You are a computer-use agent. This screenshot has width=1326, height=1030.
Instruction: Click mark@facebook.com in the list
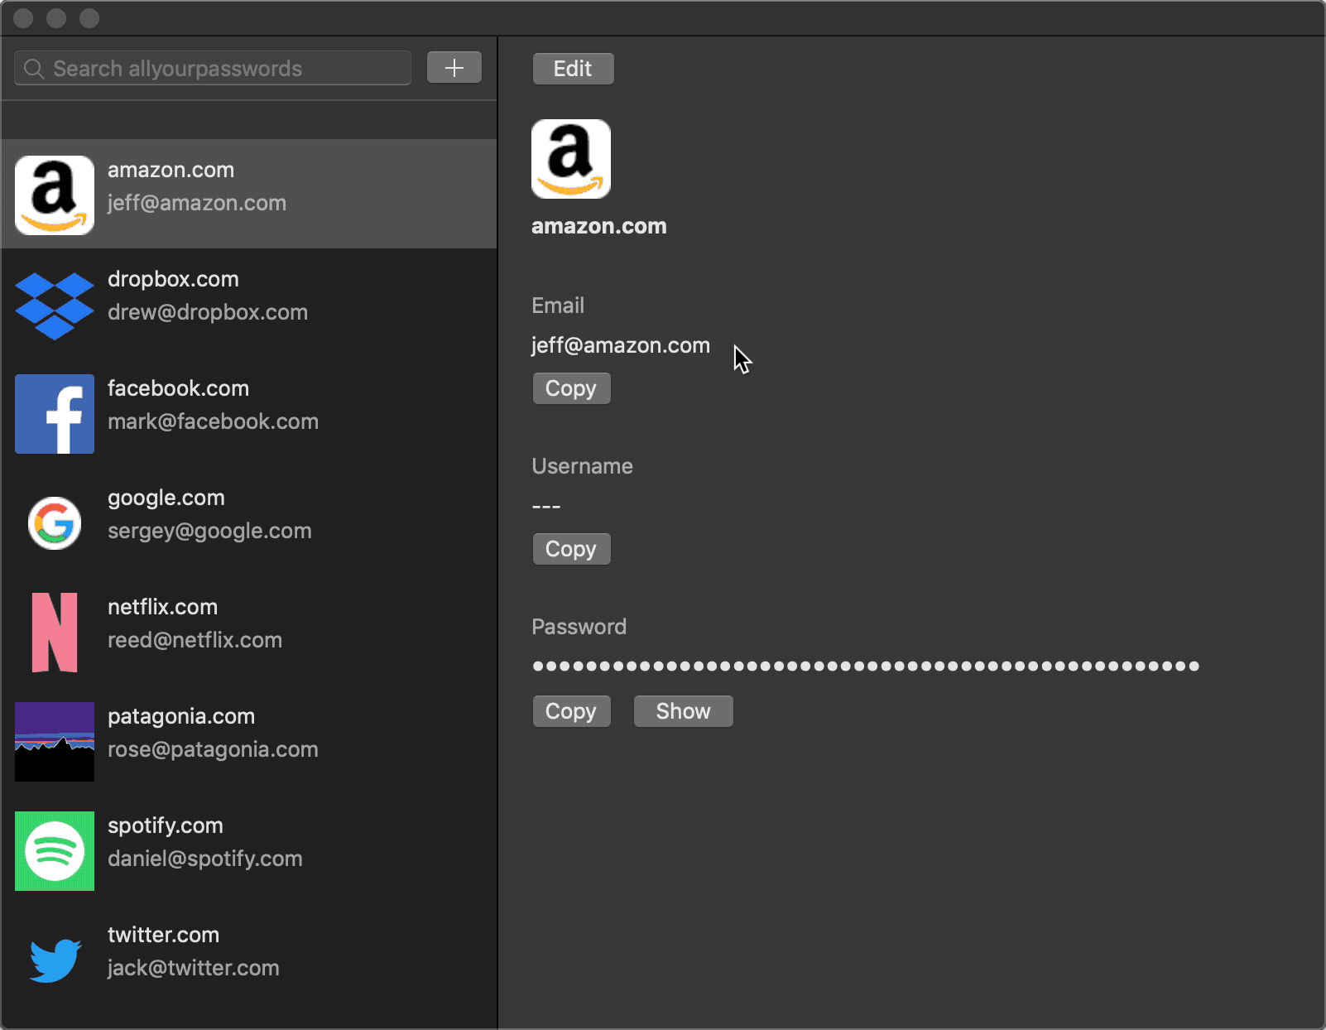pyautogui.click(x=213, y=421)
